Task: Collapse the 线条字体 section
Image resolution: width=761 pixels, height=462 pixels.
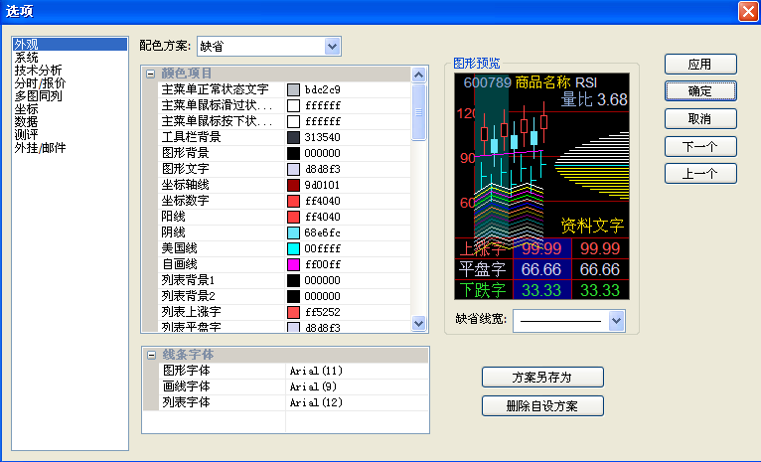Action: pos(151,356)
